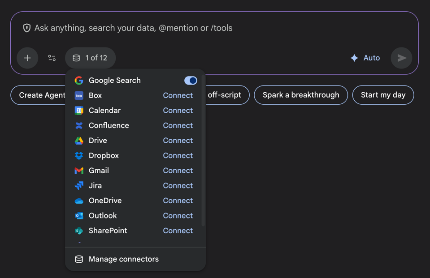
Task: Click the SharePoint icon in list
Action: [79, 231]
